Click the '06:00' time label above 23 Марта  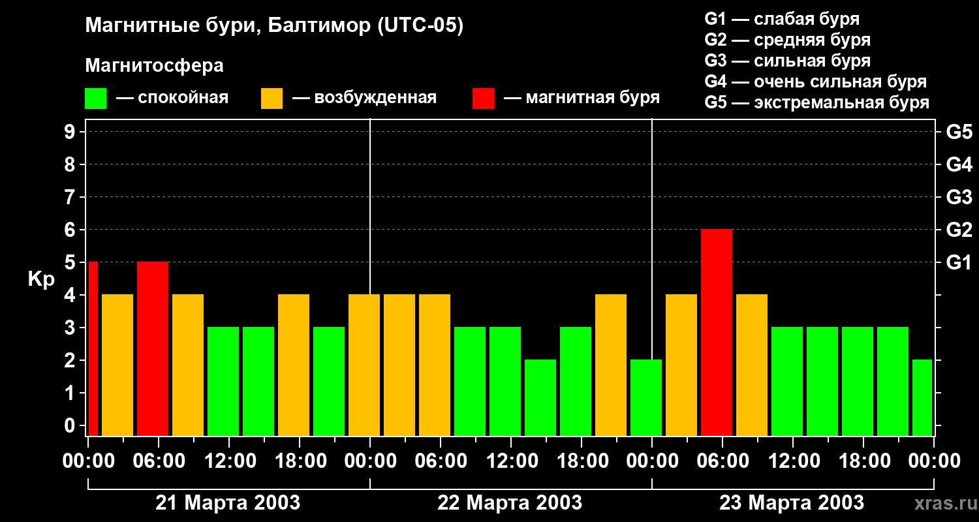coord(723,461)
